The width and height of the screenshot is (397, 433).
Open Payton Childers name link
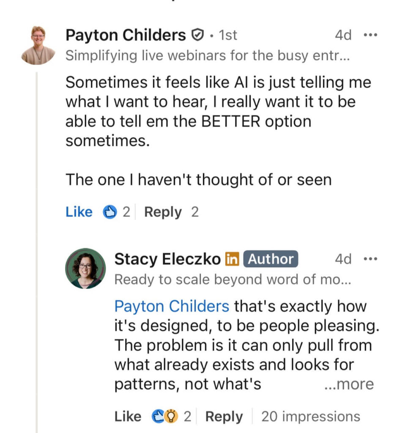point(126,36)
